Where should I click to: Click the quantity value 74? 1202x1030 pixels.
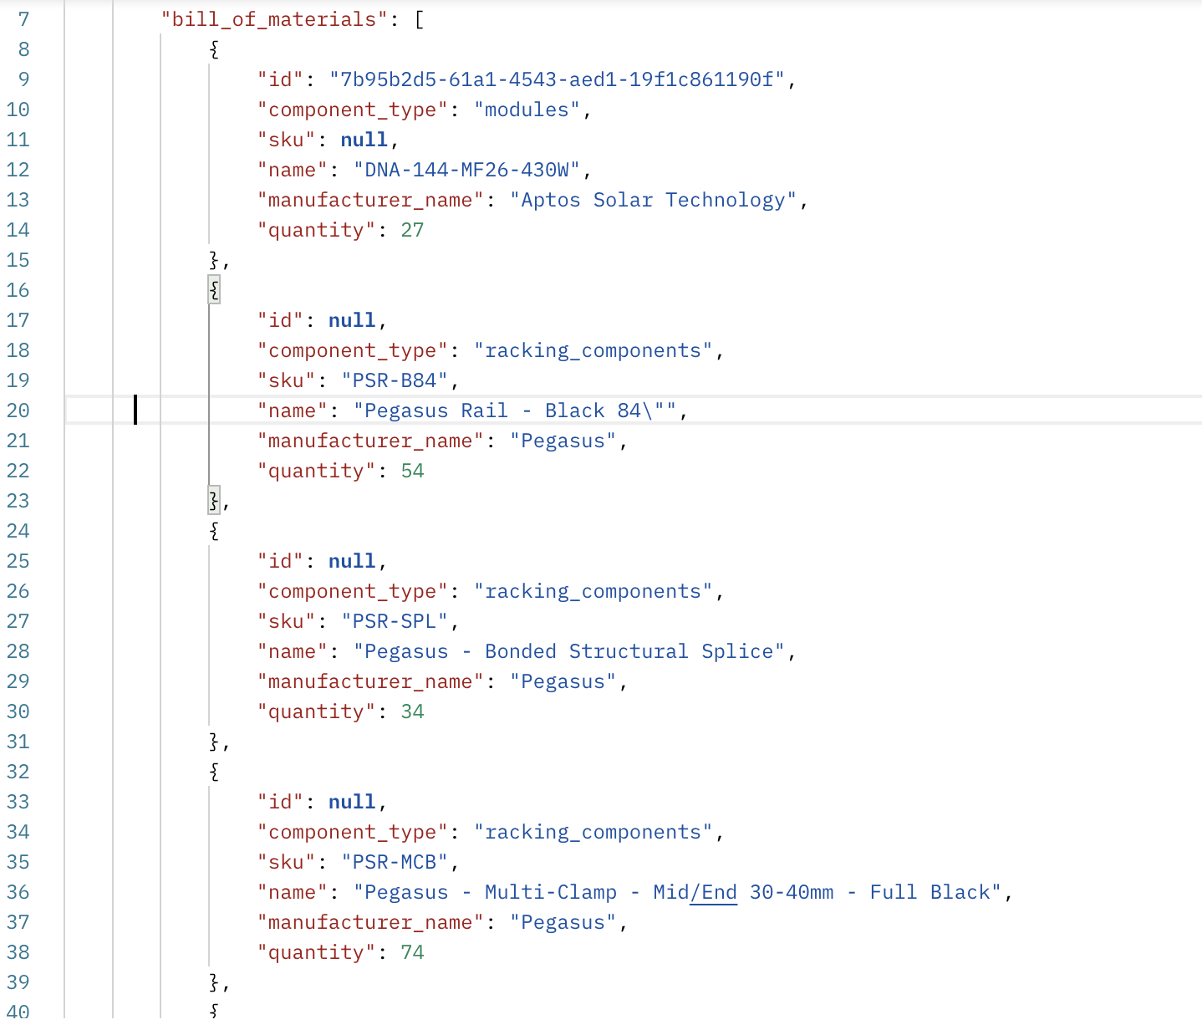pyautogui.click(x=412, y=952)
